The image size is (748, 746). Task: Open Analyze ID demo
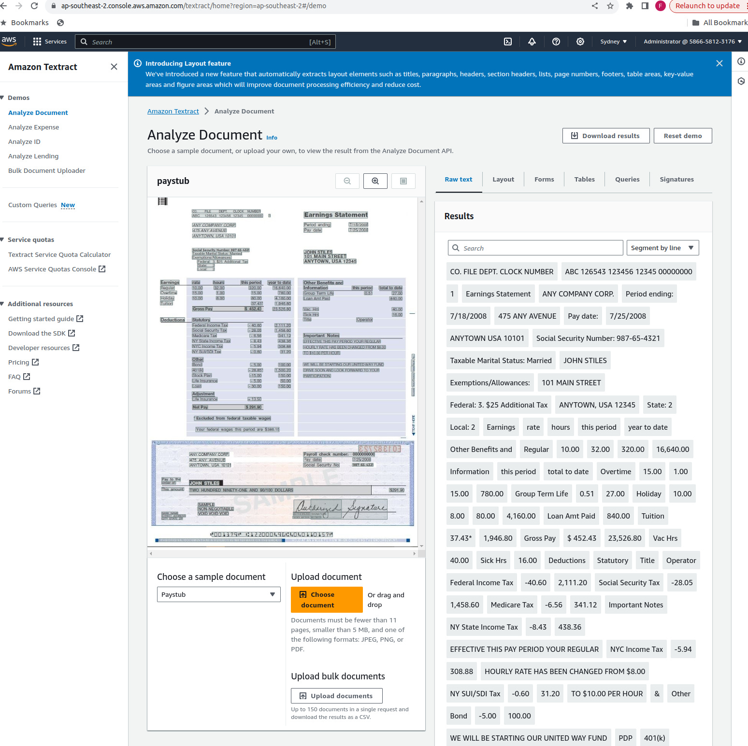(x=24, y=141)
